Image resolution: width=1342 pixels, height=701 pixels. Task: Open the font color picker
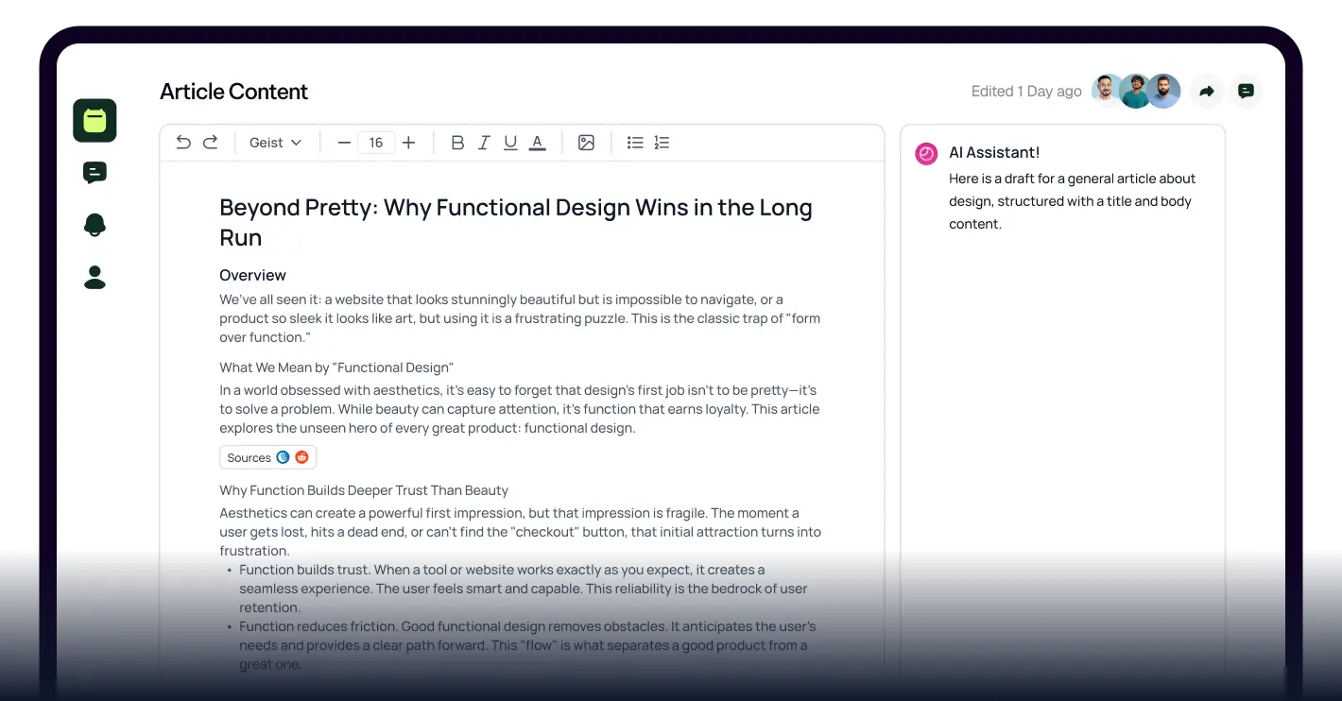point(537,142)
